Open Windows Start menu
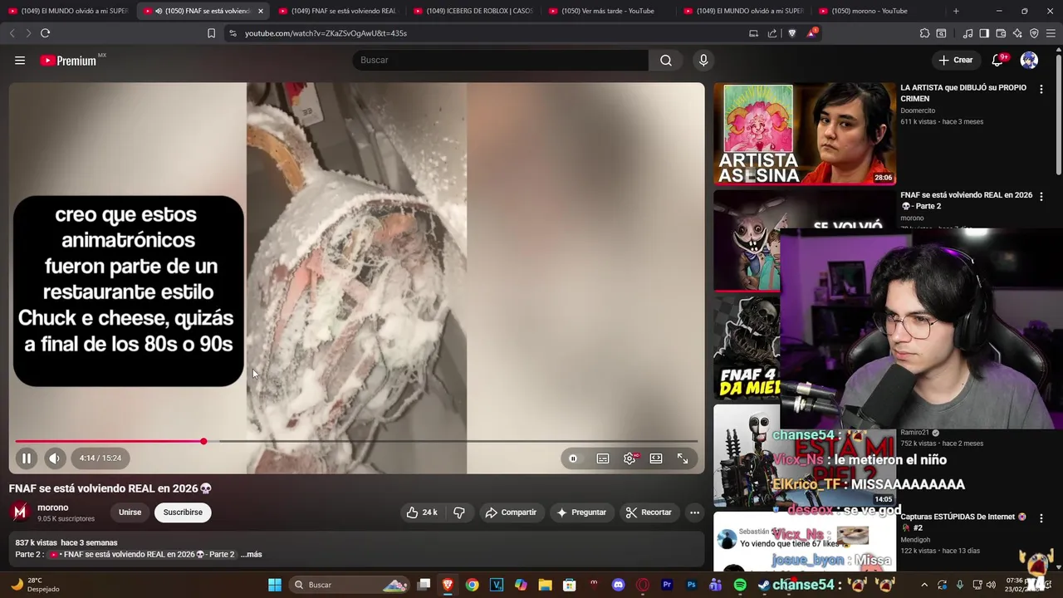The image size is (1063, 598). [275, 585]
